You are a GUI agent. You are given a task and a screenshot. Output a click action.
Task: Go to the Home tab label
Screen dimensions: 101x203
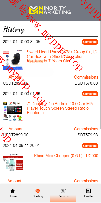click(x=13, y=196)
